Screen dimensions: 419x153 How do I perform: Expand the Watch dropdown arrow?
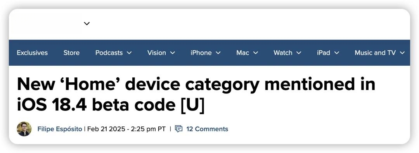299,53
